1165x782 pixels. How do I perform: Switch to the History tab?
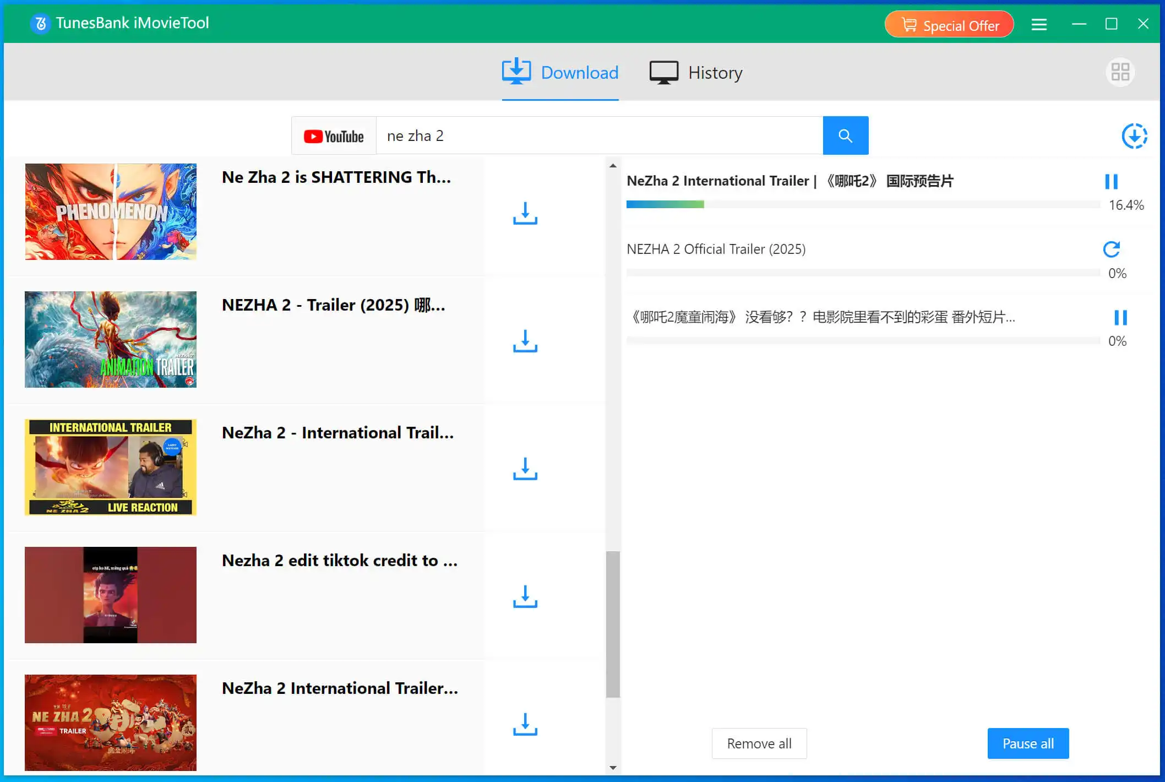coord(696,73)
